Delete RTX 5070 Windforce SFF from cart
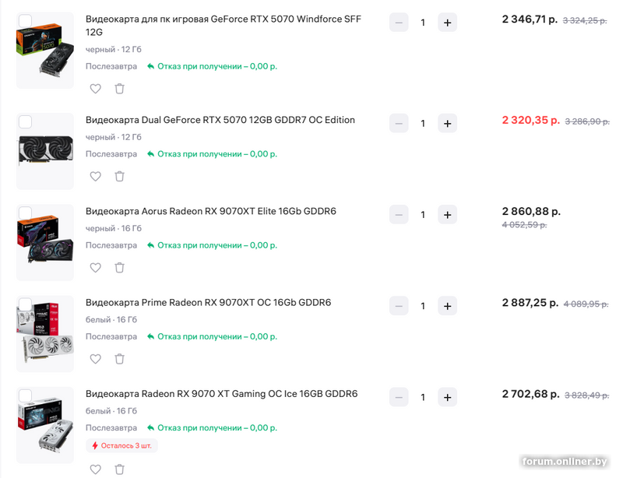 (x=119, y=89)
